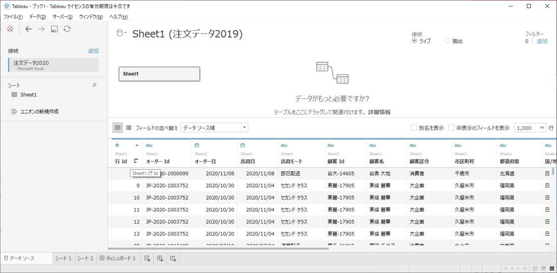Viewport: 557px width, 273px height.
Task: Change the 都道府県 Abc type icon
Action: 503,145
